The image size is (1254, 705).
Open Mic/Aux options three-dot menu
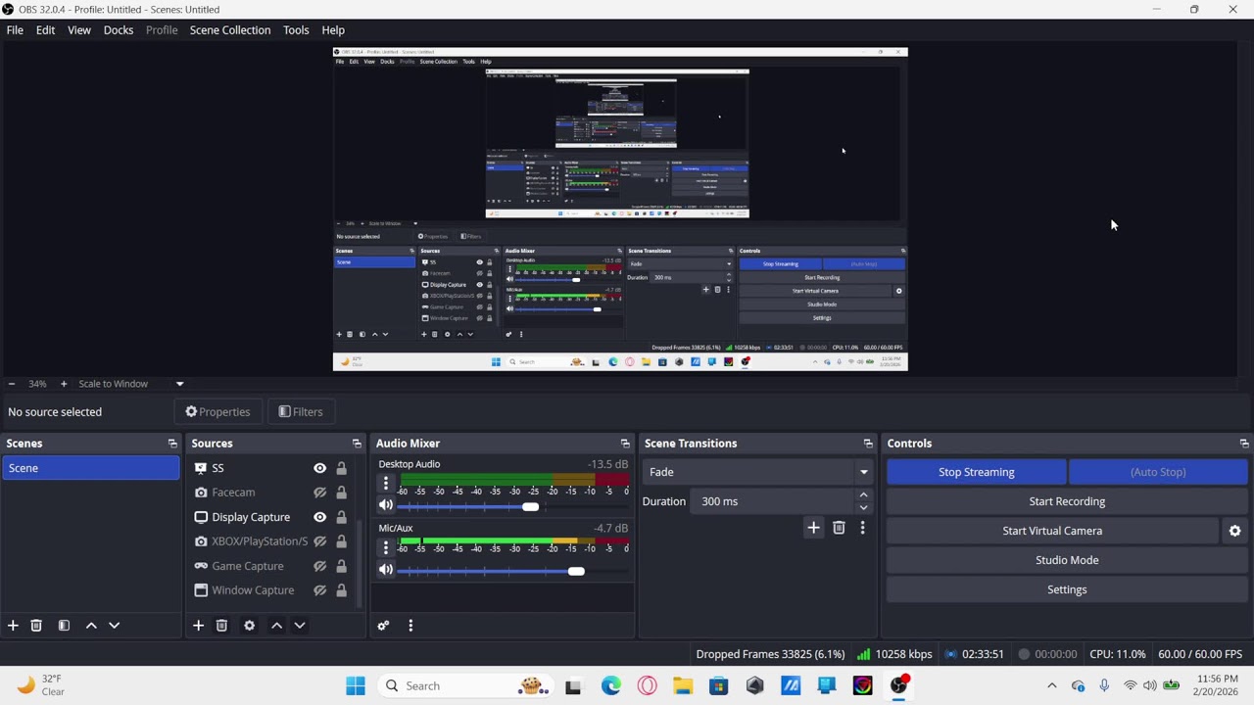point(386,547)
